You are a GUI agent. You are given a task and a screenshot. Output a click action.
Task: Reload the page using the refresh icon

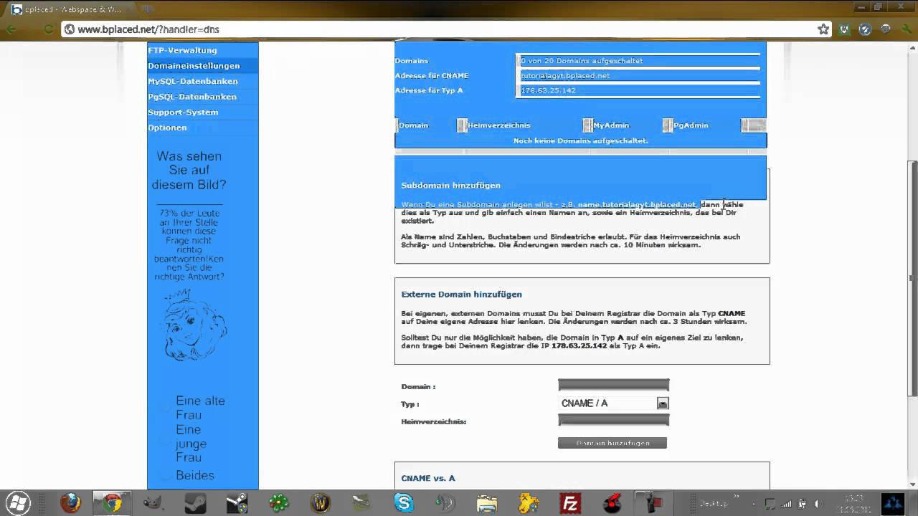pos(48,29)
